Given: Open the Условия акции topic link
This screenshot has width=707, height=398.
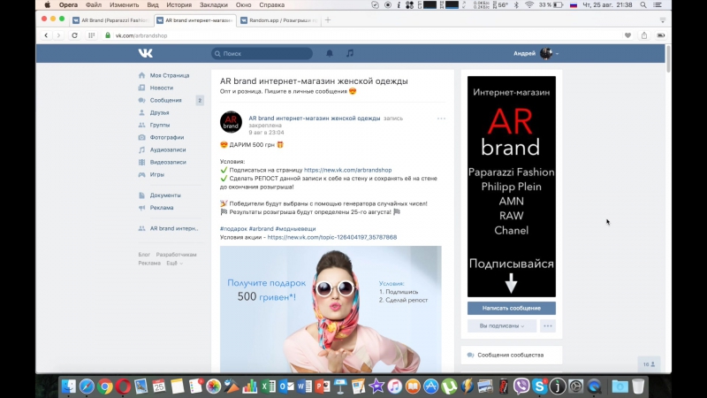Looking at the screenshot, I should [332, 237].
